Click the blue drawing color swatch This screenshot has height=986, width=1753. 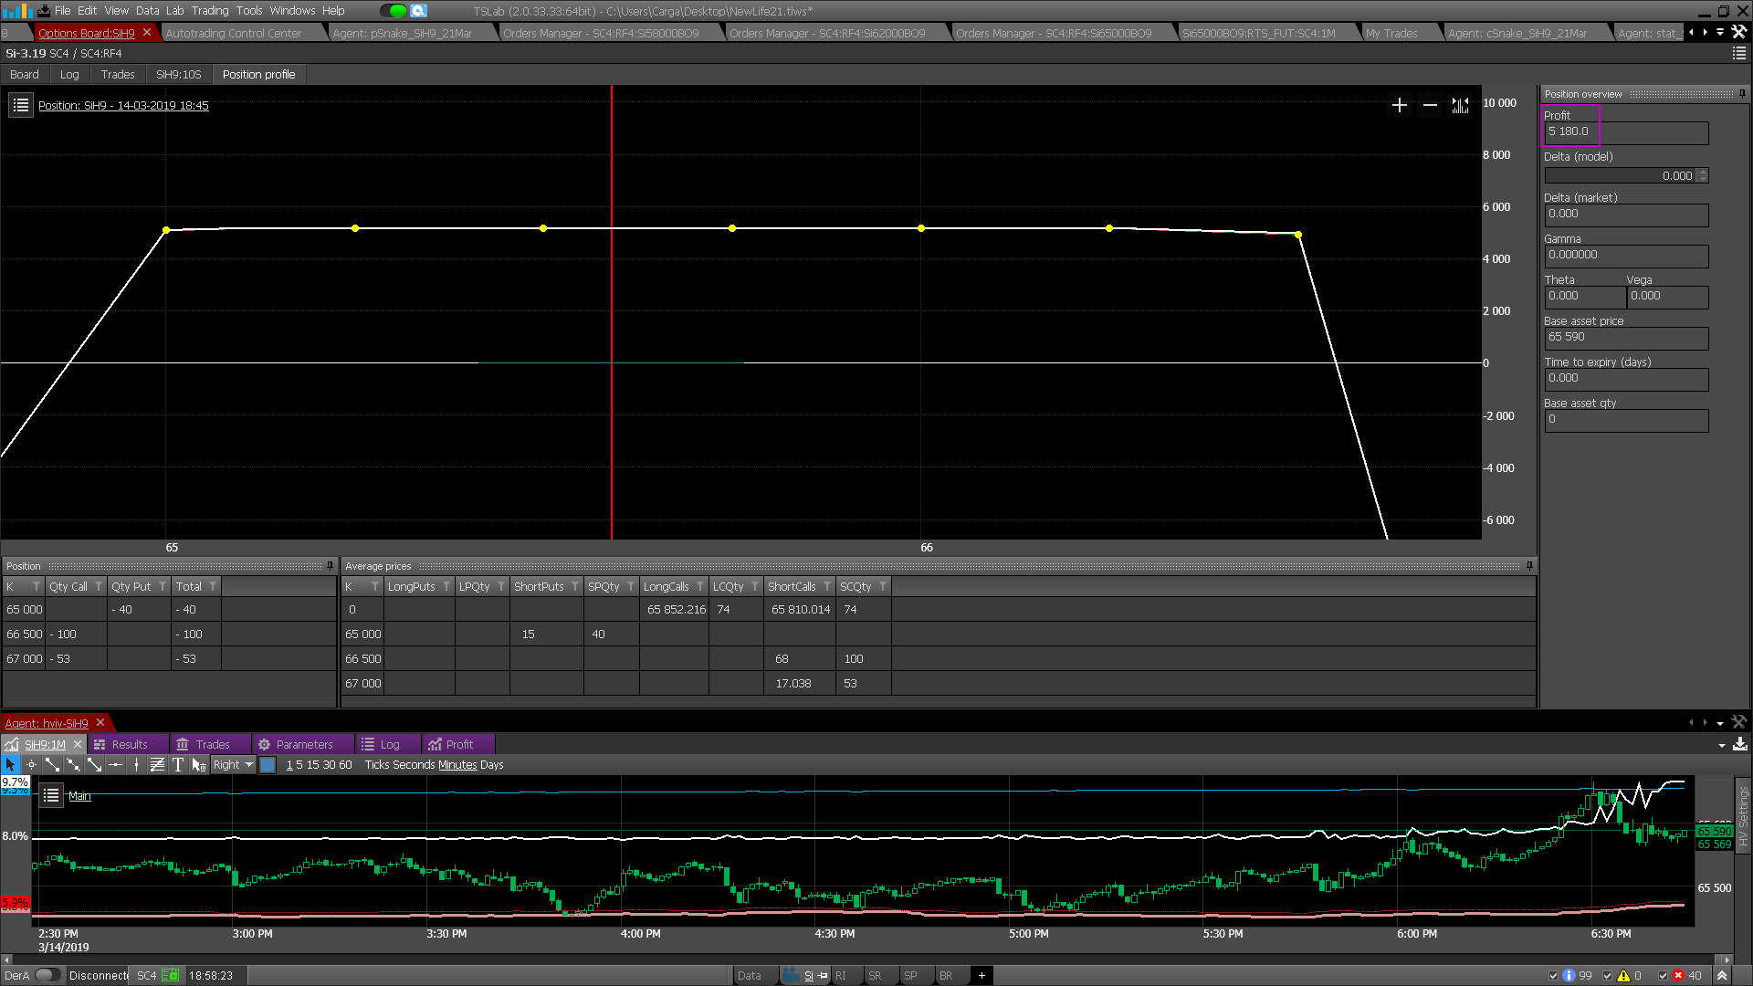(x=268, y=765)
